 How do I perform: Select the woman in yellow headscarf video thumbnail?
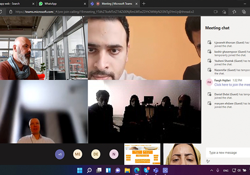(182, 154)
